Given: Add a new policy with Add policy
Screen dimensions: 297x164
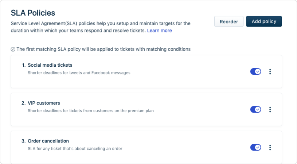Looking at the screenshot, I should coord(264,22).
